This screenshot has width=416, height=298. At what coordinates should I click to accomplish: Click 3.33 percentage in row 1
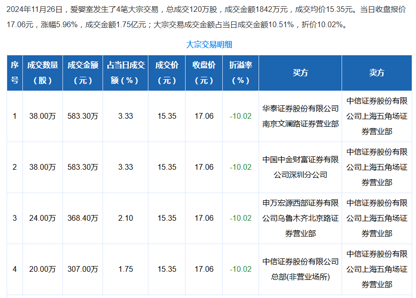point(125,116)
